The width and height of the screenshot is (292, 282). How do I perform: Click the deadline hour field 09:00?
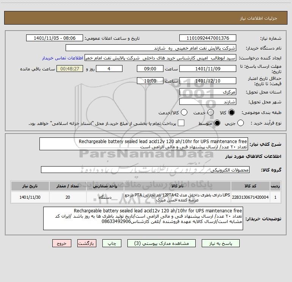pyautogui.click(x=150, y=69)
